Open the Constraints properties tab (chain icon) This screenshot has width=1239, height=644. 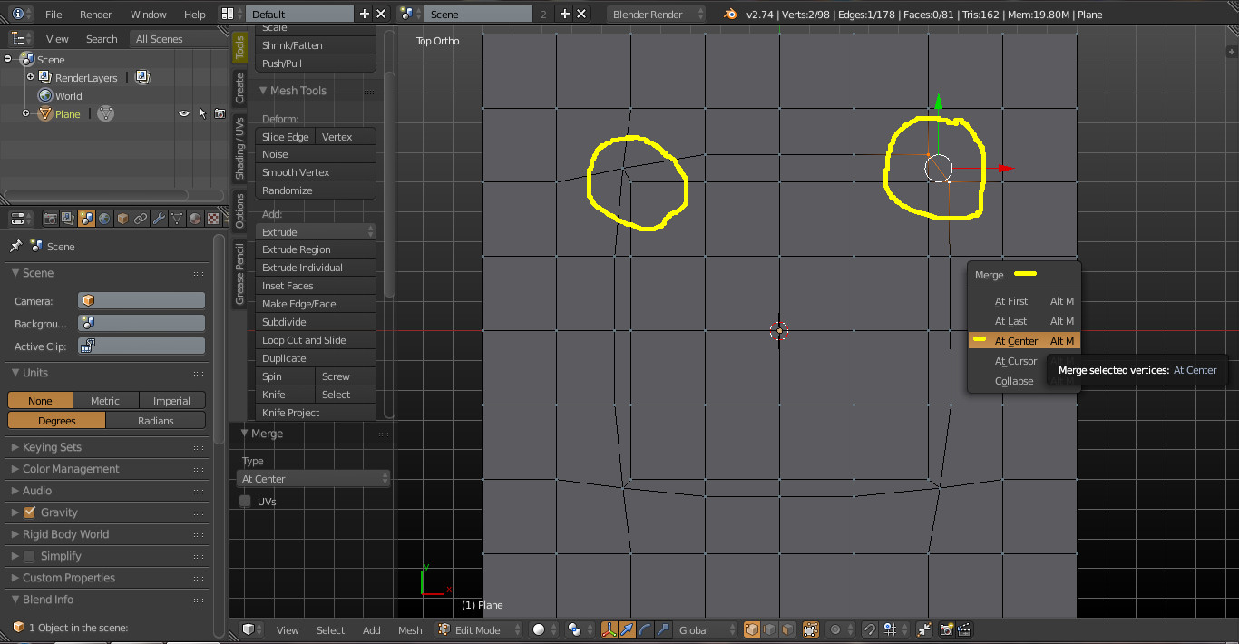pyautogui.click(x=141, y=219)
